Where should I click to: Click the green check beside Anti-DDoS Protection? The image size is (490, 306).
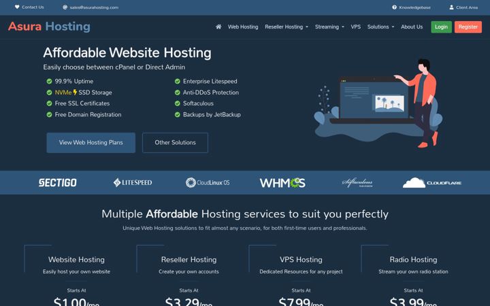pyautogui.click(x=178, y=92)
